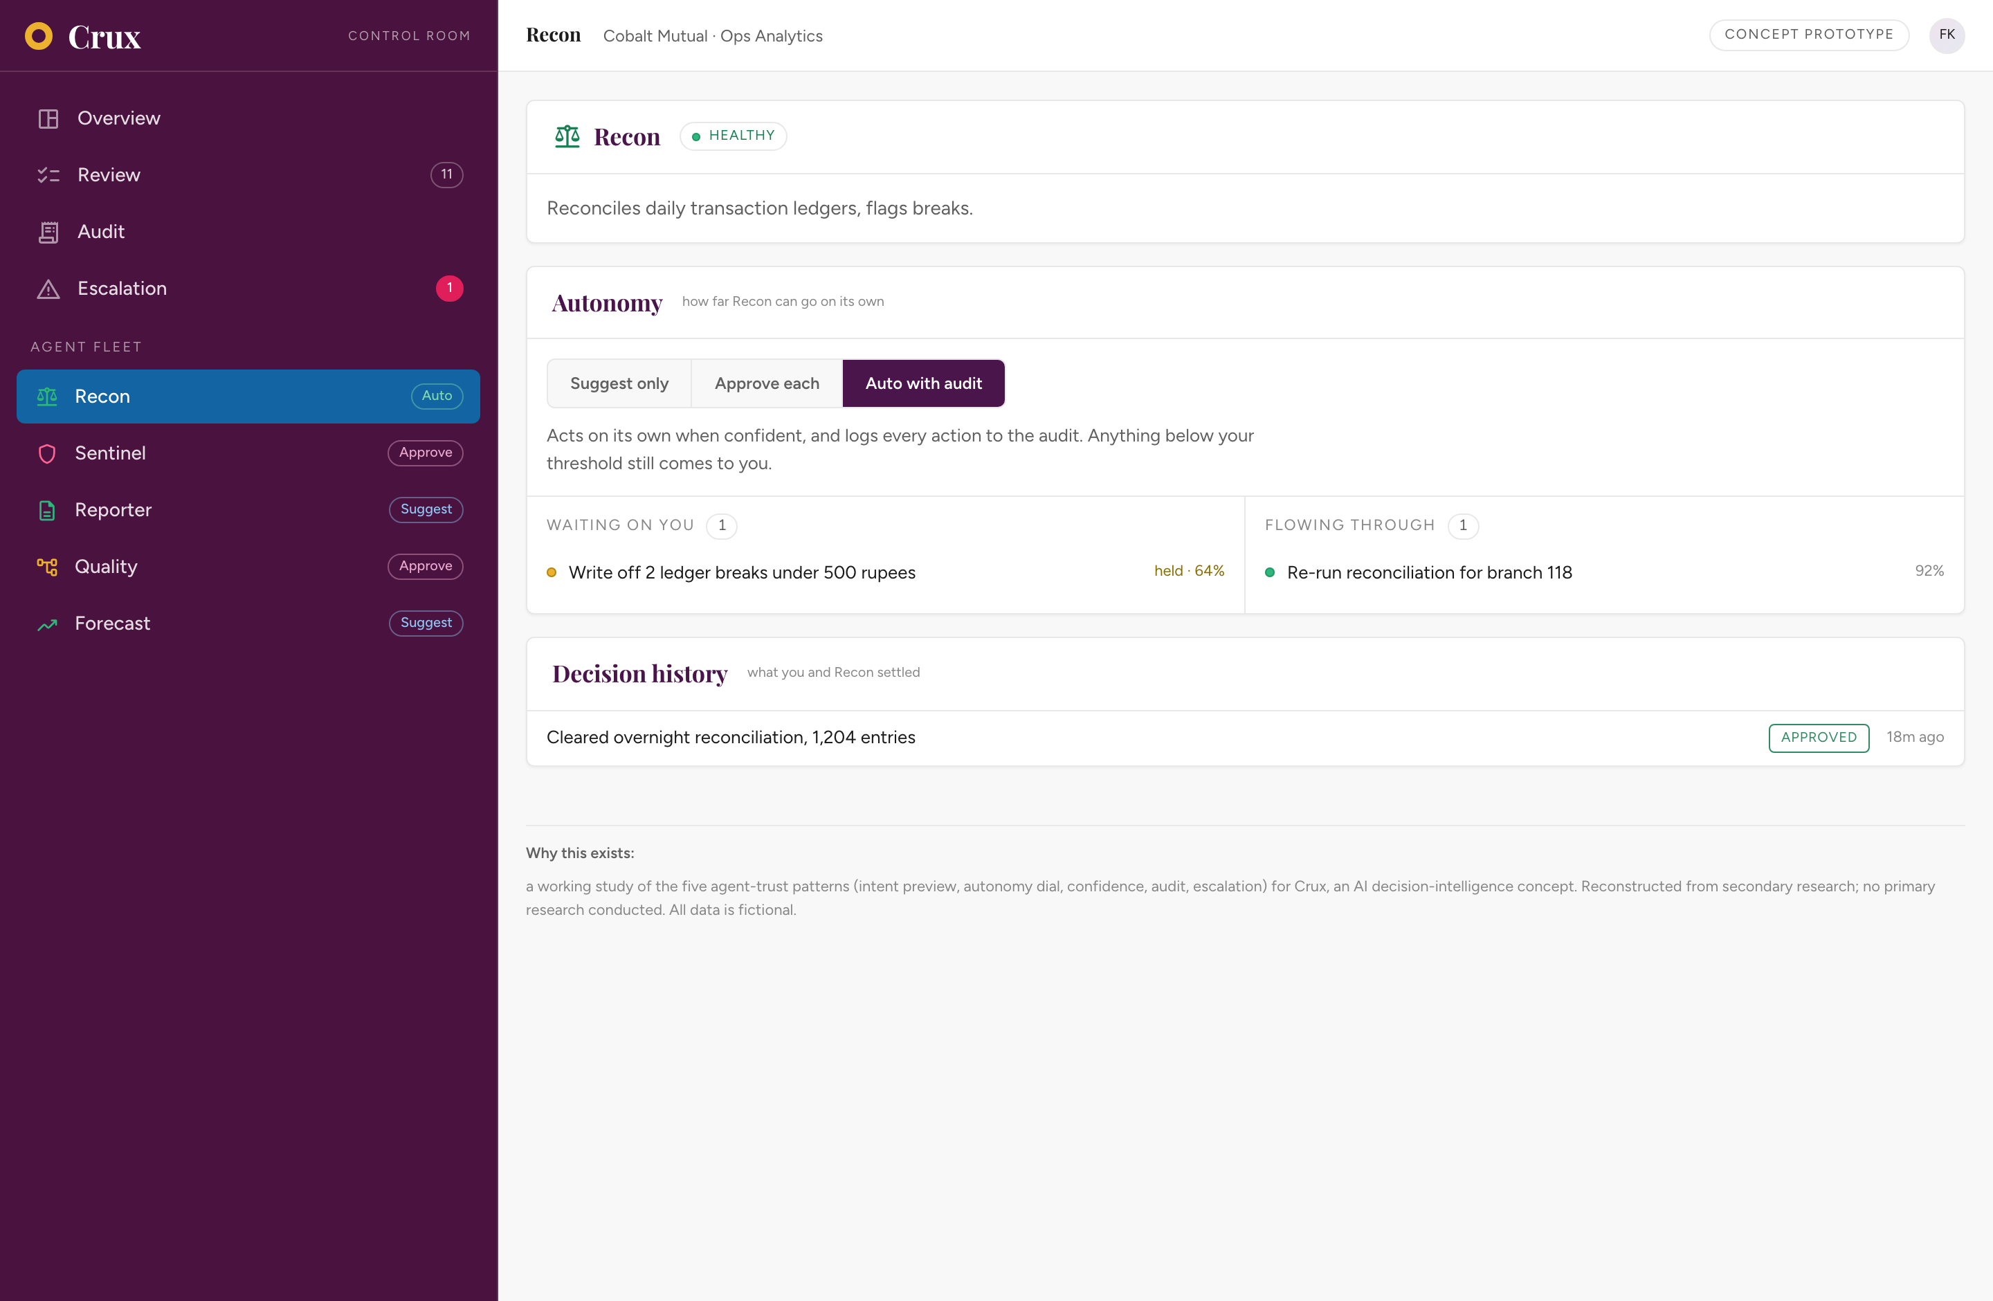Click Cobalt Mutual · Ops Analytics breadcrumb
The height and width of the screenshot is (1301, 1993).
click(x=713, y=36)
